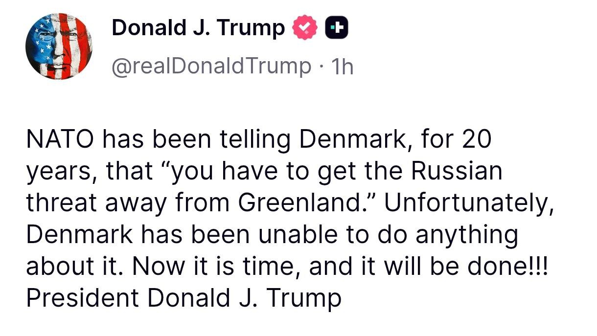Screen dimensions: 597x336
Task: Click the word time in the post
Action: tap(273, 267)
